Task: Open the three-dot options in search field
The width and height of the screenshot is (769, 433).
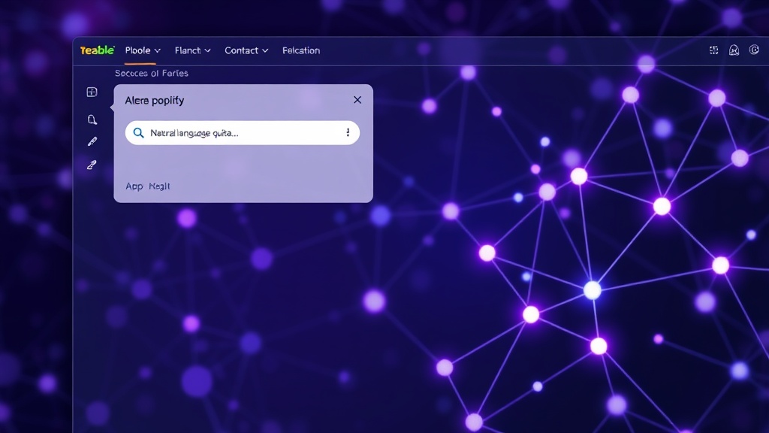Action: 348,132
